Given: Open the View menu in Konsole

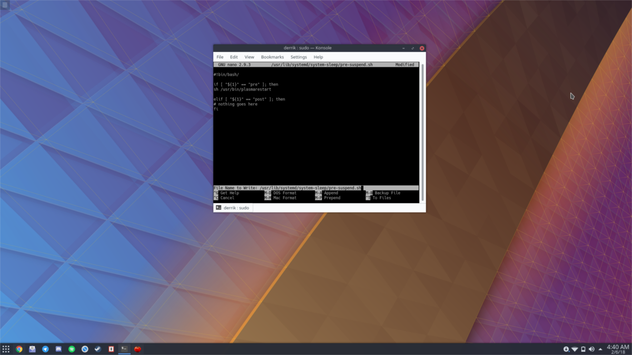Looking at the screenshot, I should [249, 57].
